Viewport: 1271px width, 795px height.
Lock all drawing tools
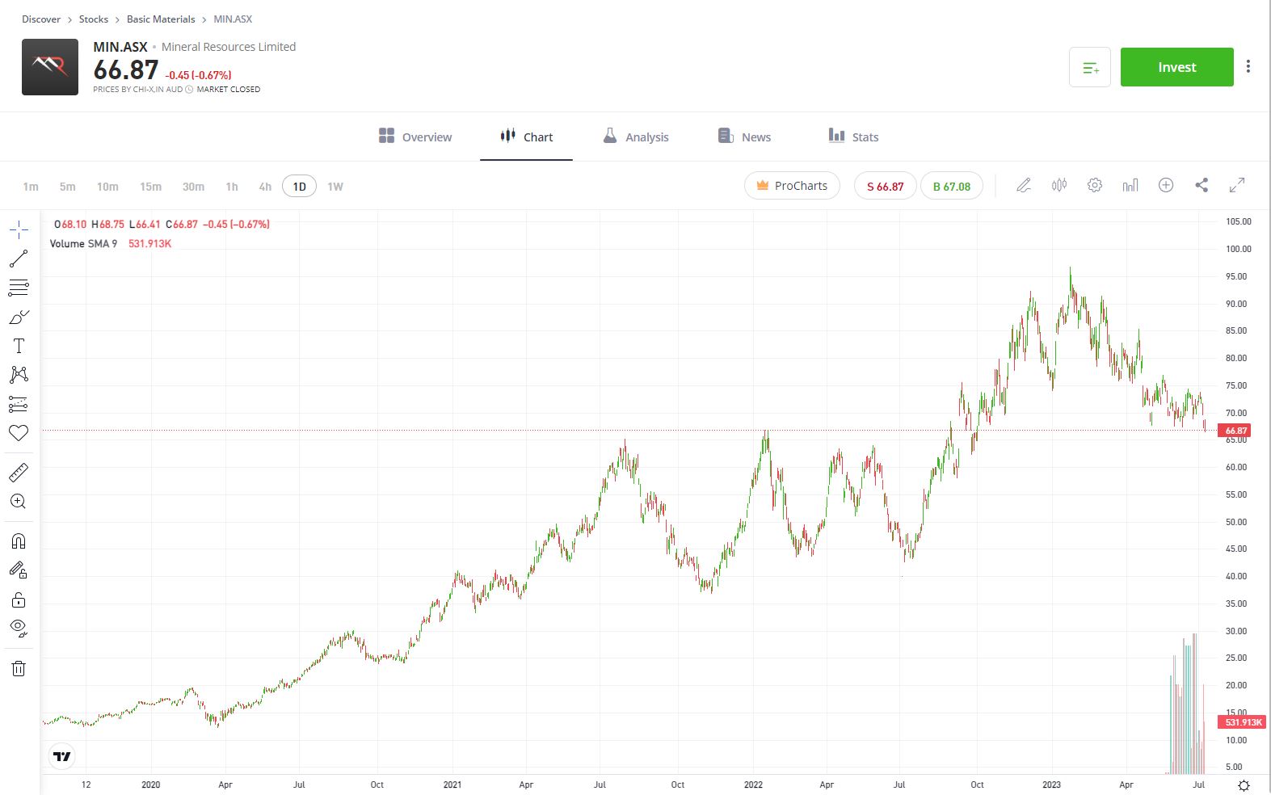pyautogui.click(x=19, y=599)
